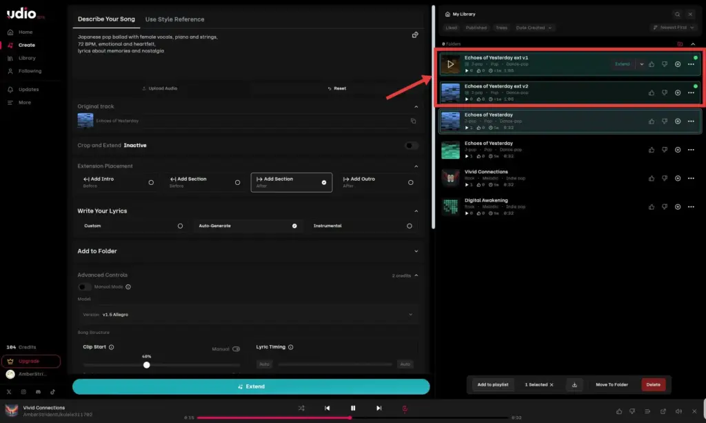Open the Discord social link icon
The image size is (706, 423).
coord(39,392)
